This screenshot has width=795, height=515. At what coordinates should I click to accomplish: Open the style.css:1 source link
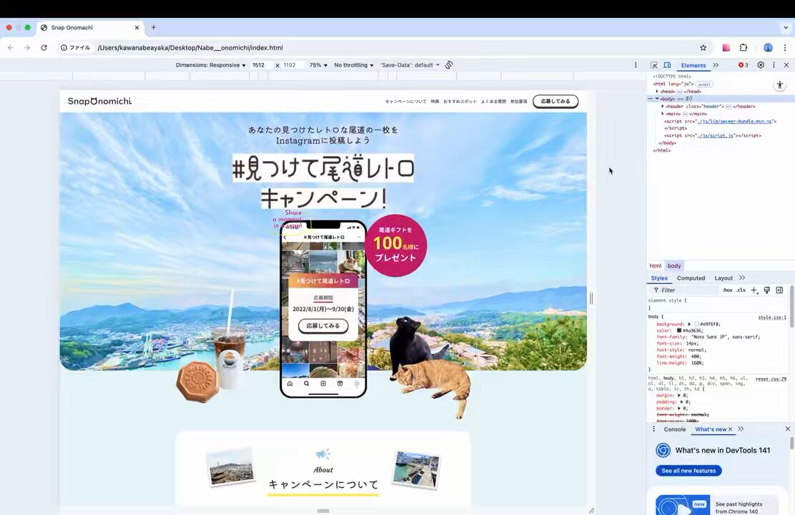click(771, 318)
